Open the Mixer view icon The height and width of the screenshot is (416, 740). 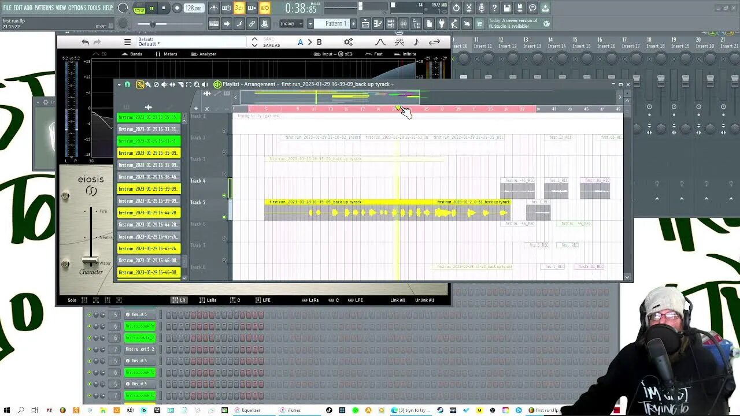(x=404, y=24)
